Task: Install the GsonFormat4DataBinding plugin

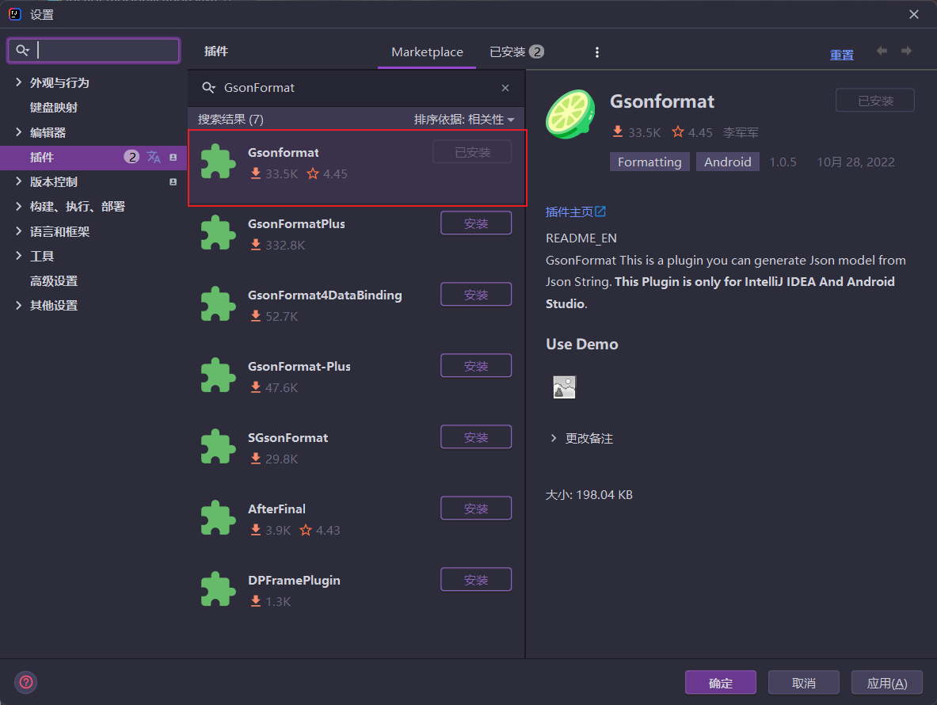Action: (x=476, y=295)
